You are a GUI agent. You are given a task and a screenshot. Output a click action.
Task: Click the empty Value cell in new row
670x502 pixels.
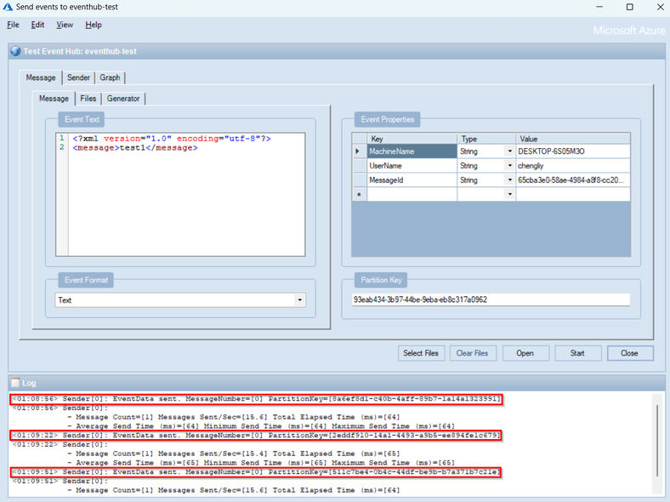point(573,194)
